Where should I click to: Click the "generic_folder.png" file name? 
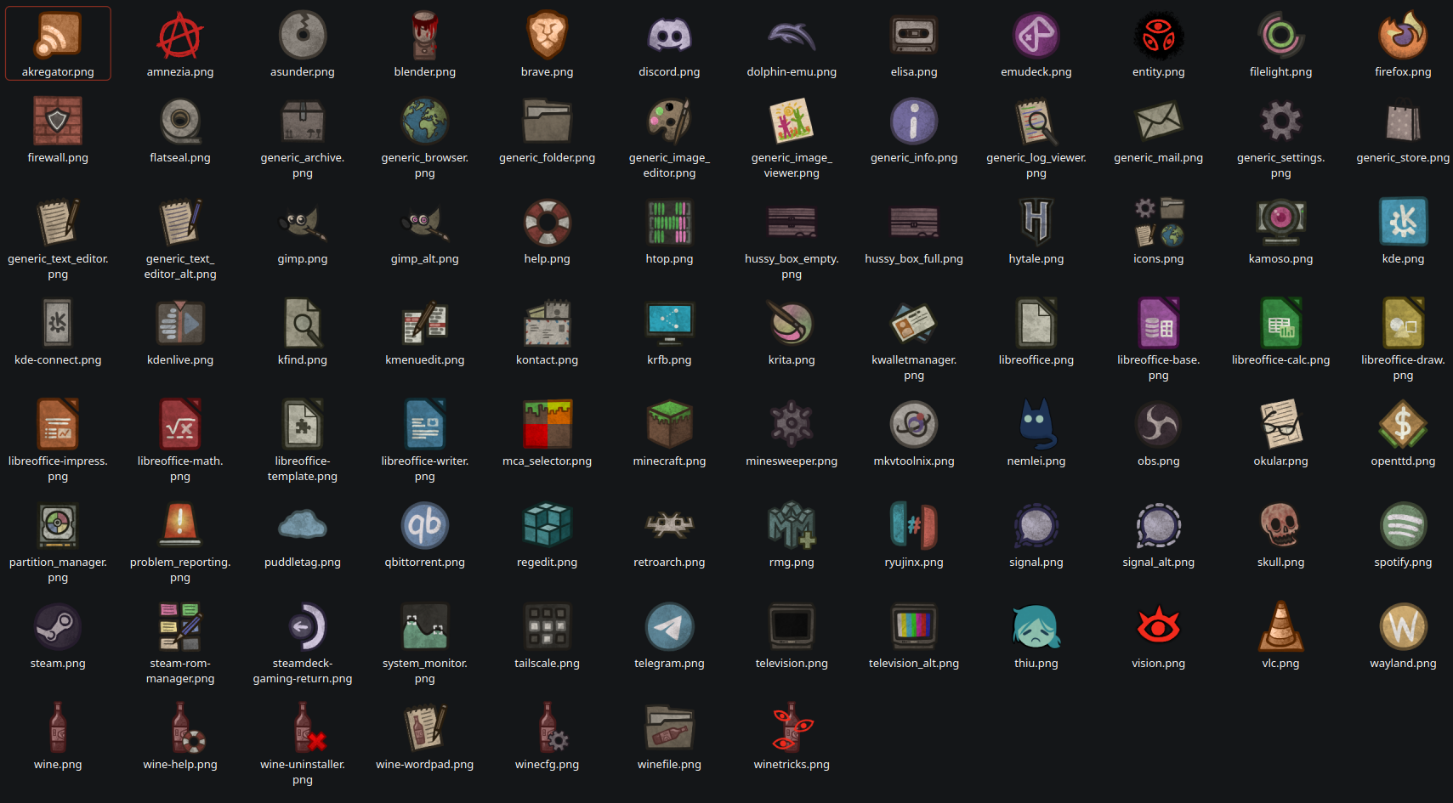(x=548, y=158)
